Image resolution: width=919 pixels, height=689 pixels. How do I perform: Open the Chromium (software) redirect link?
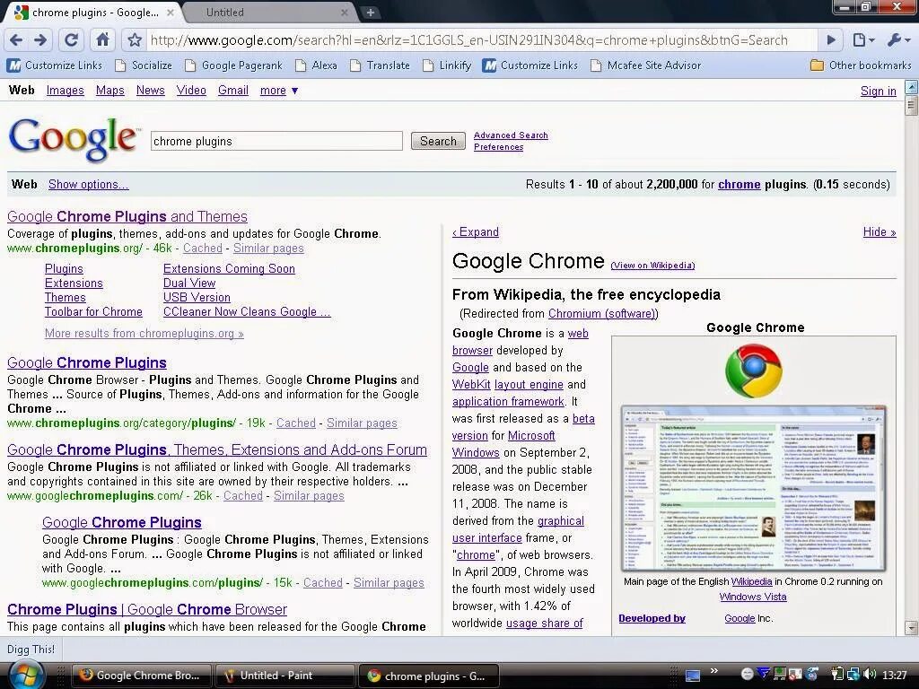[x=602, y=313]
